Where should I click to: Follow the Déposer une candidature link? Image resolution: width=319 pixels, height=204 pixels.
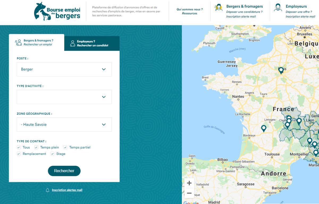click(245, 11)
